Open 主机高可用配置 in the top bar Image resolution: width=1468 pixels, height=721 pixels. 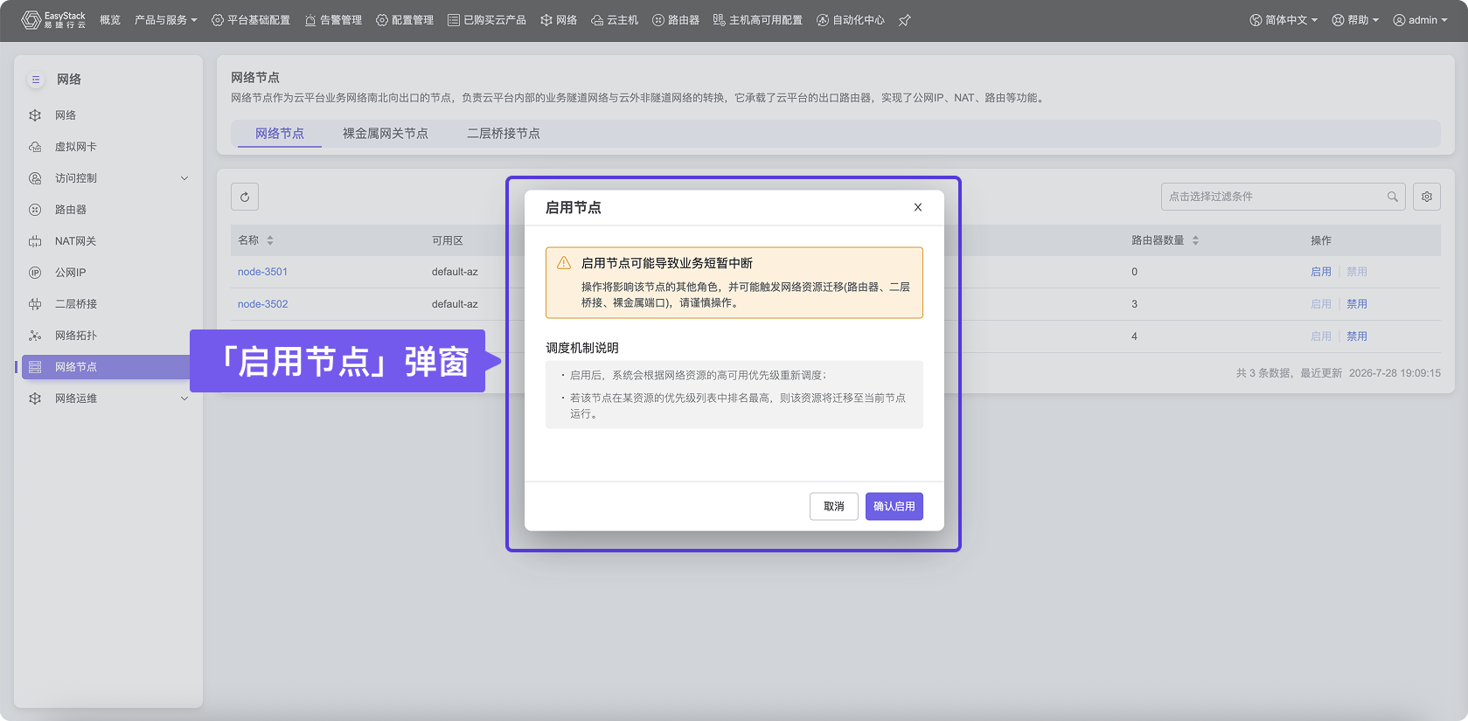point(758,20)
